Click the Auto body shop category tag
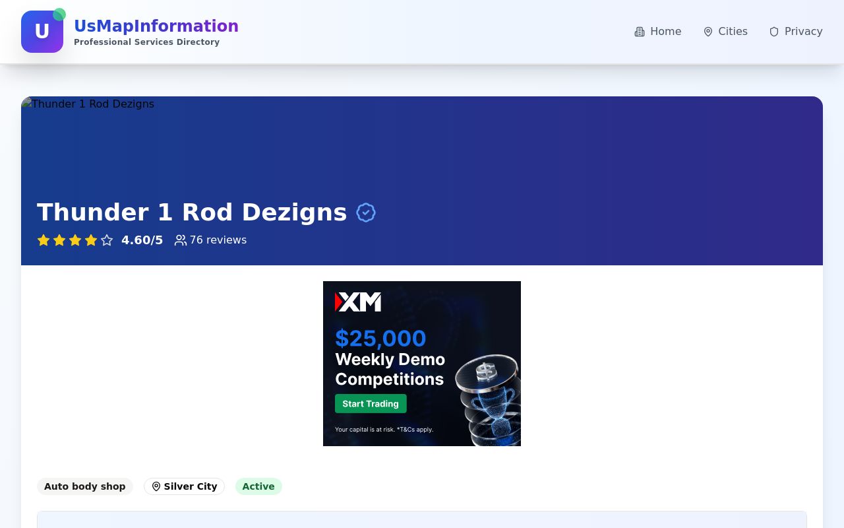This screenshot has width=844, height=528. click(x=85, y=486)
